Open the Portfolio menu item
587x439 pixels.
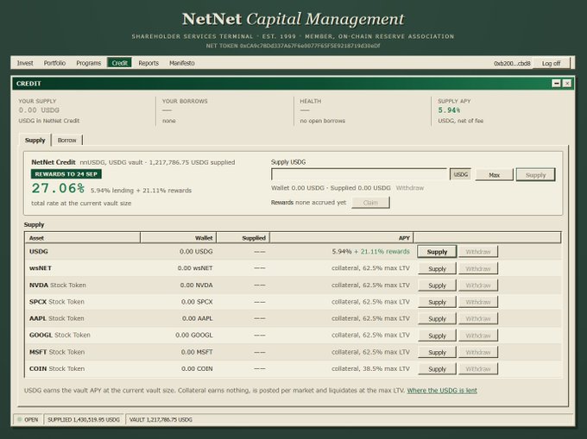[x=54, y=63]
